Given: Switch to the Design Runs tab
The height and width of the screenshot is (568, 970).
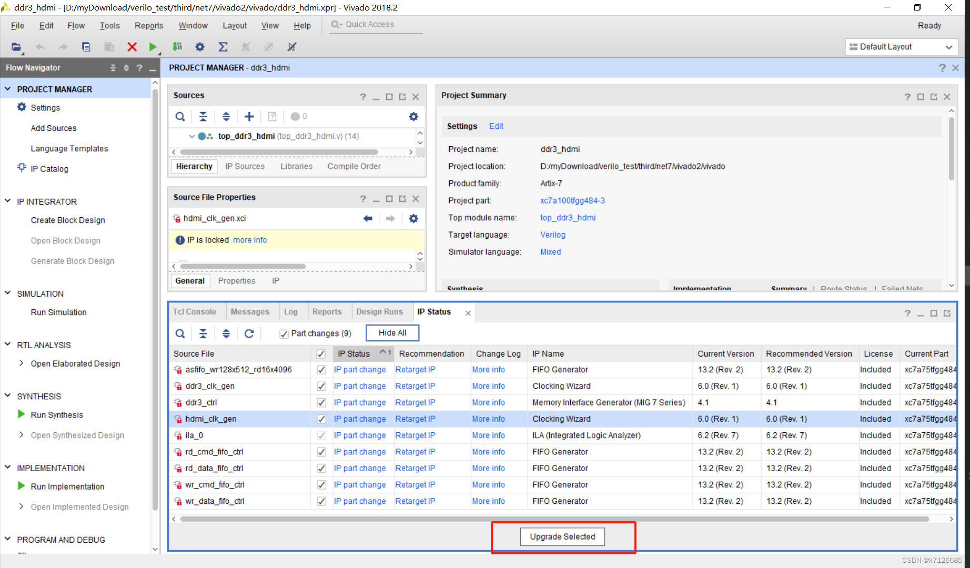Looking at the screenshot, I should pos(379,312).
